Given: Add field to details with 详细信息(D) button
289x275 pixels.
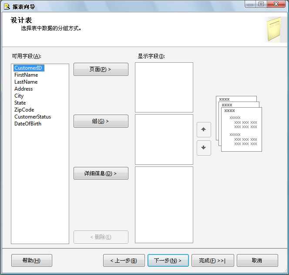Looking at the screenshot, I should click(101, 173).
